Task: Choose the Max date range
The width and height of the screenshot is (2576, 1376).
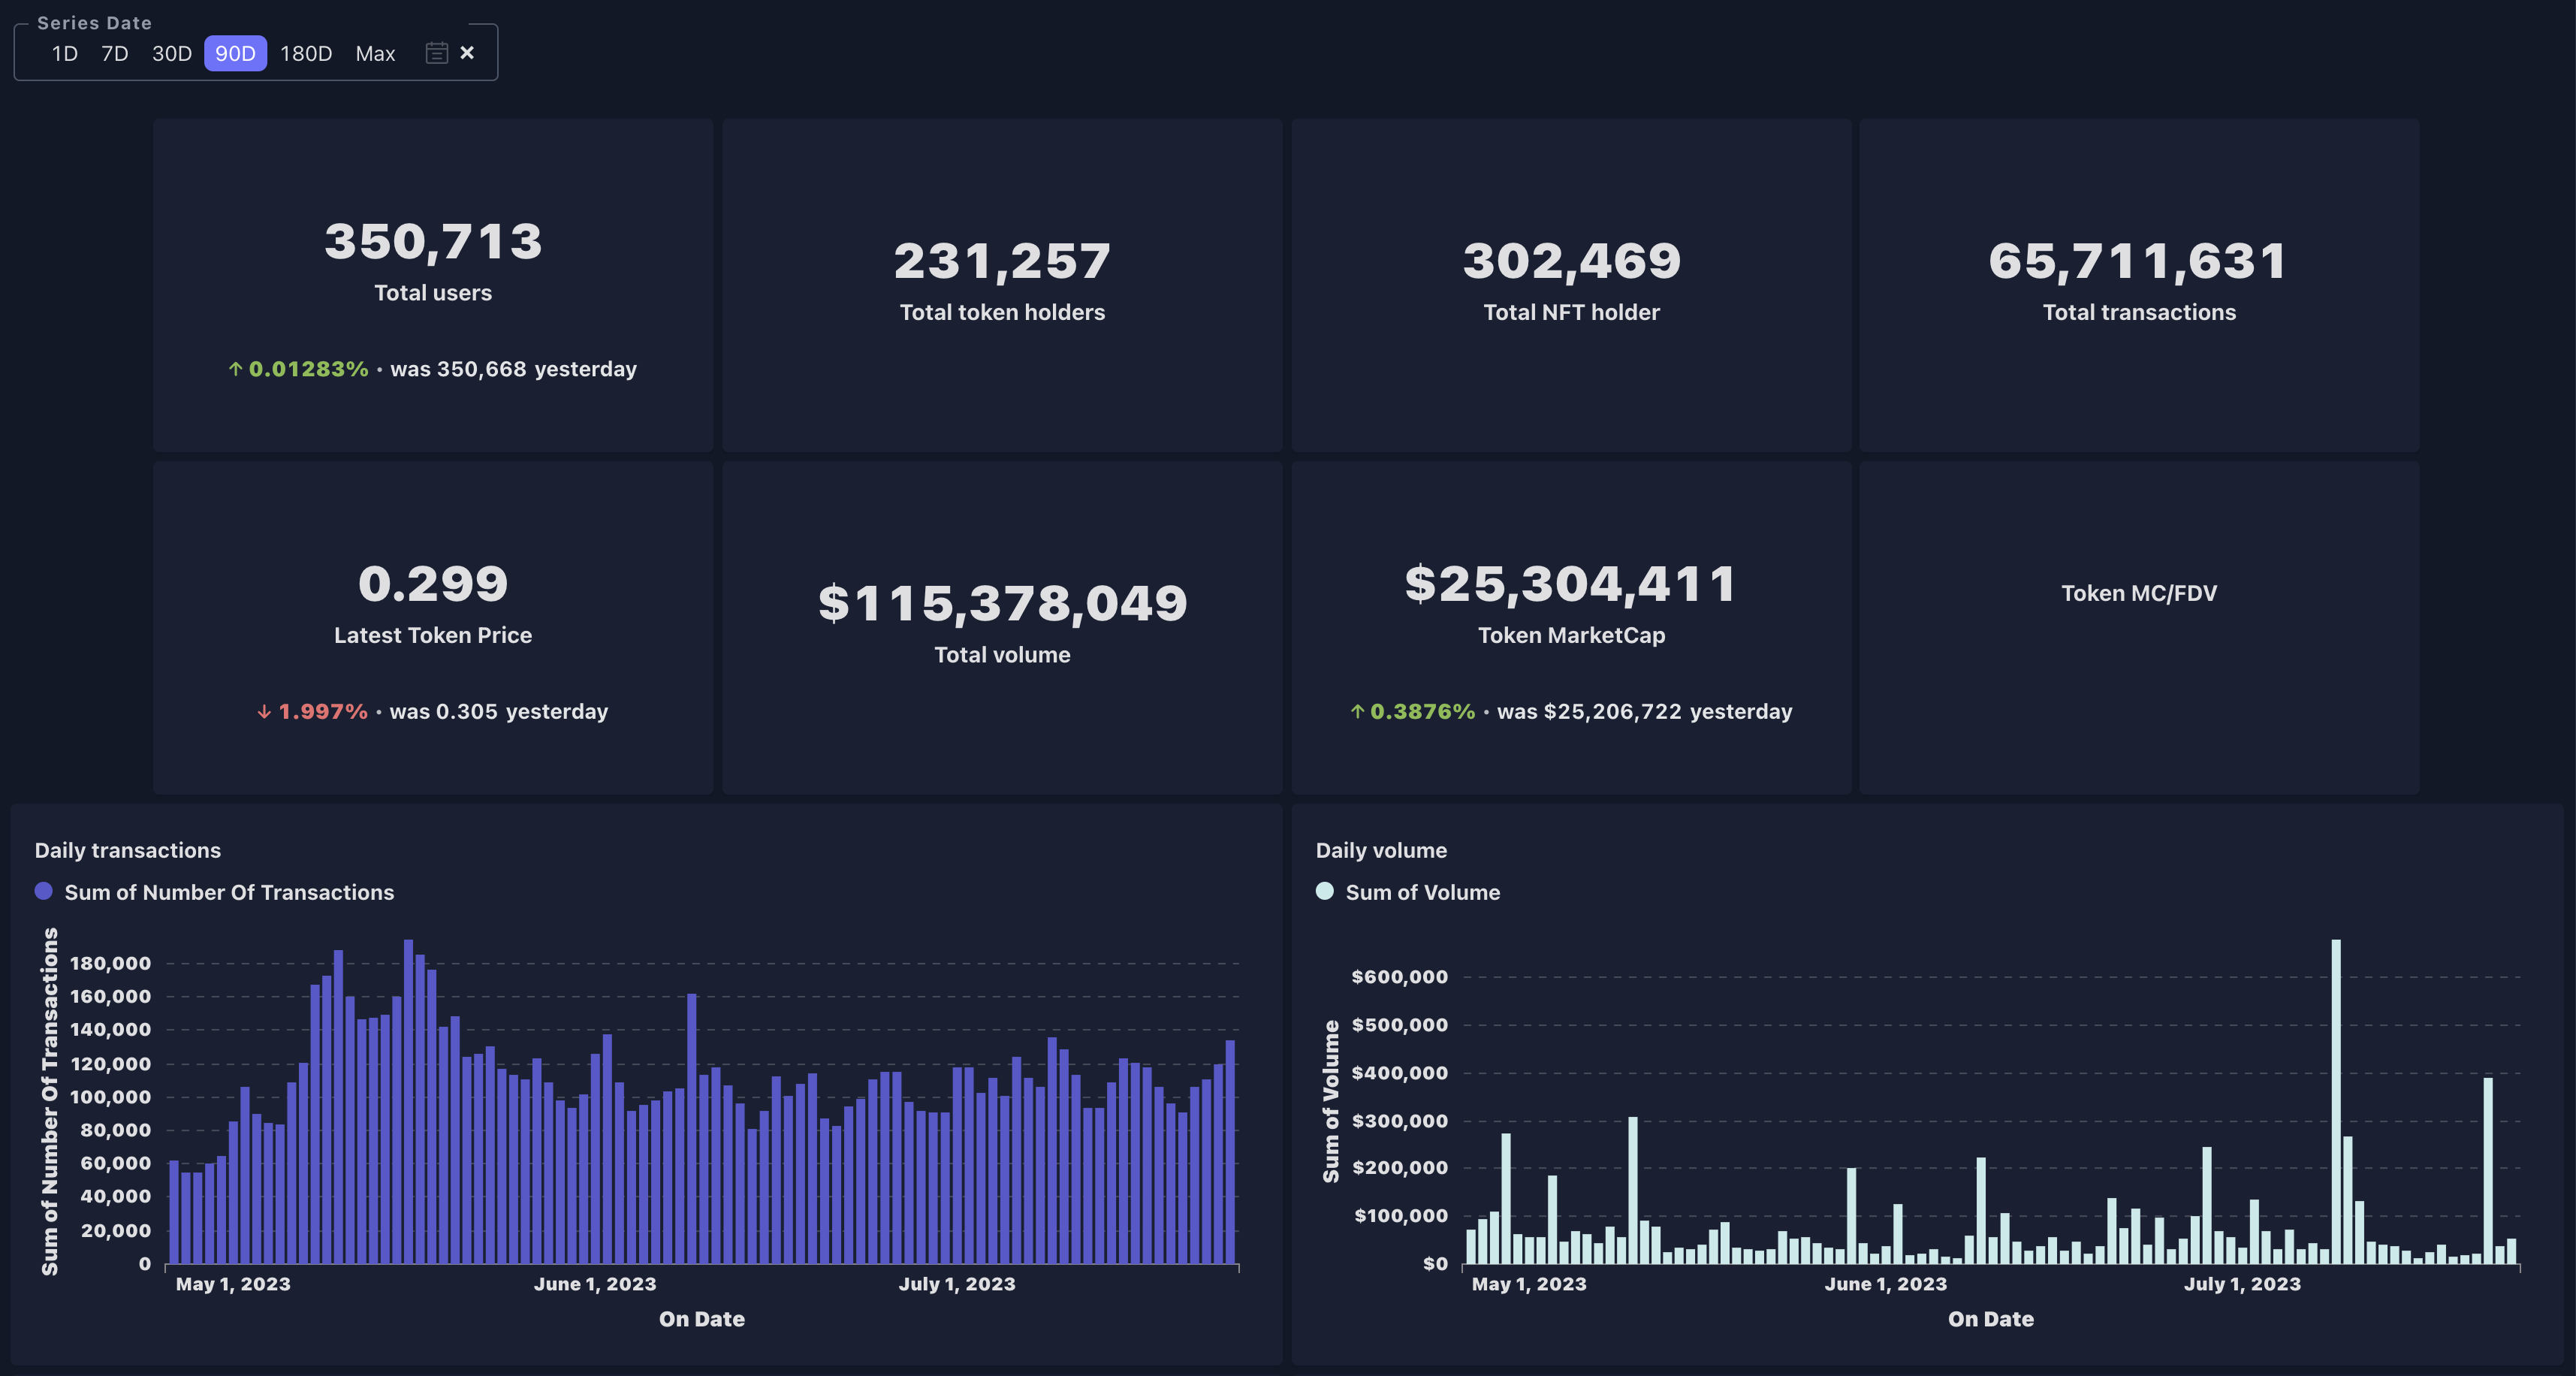Action: pos(375,54)
